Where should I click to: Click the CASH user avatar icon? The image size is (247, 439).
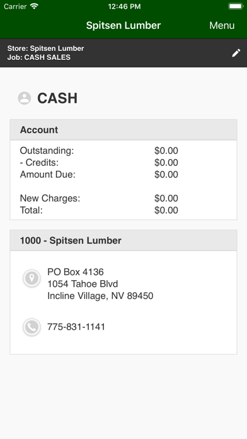pos(25,98)
